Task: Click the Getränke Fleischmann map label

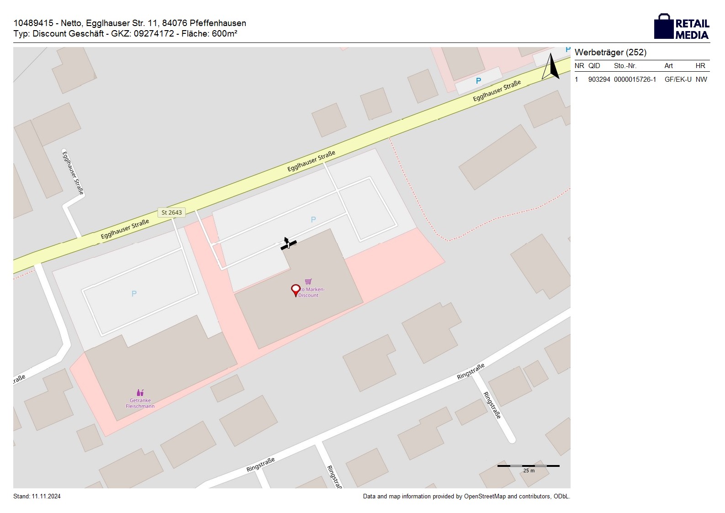Action: tap(140, 403)
